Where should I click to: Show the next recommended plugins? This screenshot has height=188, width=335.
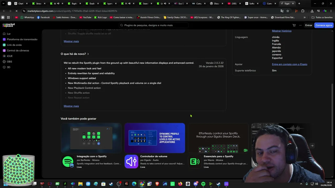click(x=312, y=146)
